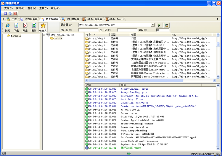
Task: Click the window info toolbar icon
Action: [x=10, y=14]
